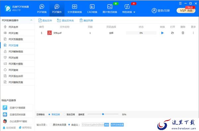This screenshot has width=199, height=131.
Task: Click the 浏览 browse button
Action: point(106,125)
